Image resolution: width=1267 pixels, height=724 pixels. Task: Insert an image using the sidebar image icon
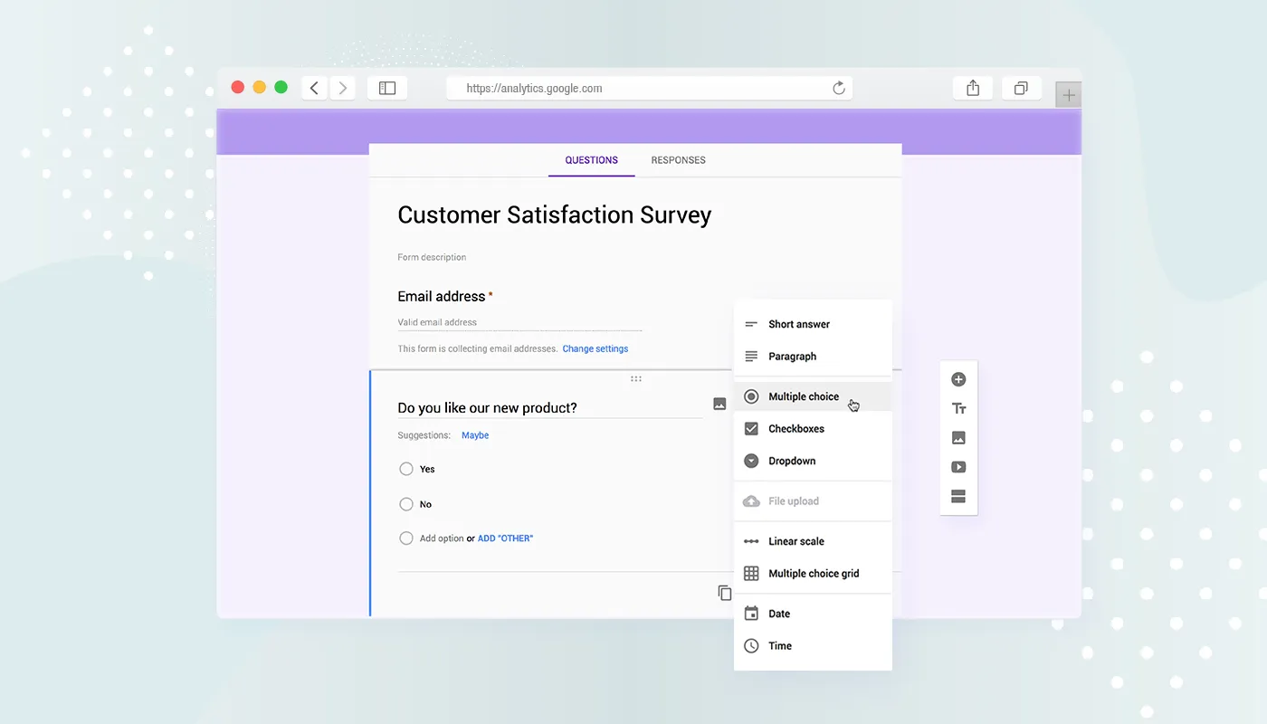(x=958, y=437)
